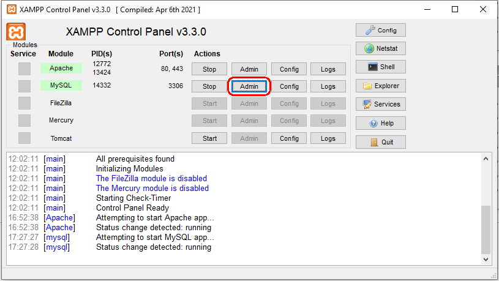This screenshot has height=281, width=499.
Task: Launch Netstat from the right panel
Action: [x=380, y=48]
